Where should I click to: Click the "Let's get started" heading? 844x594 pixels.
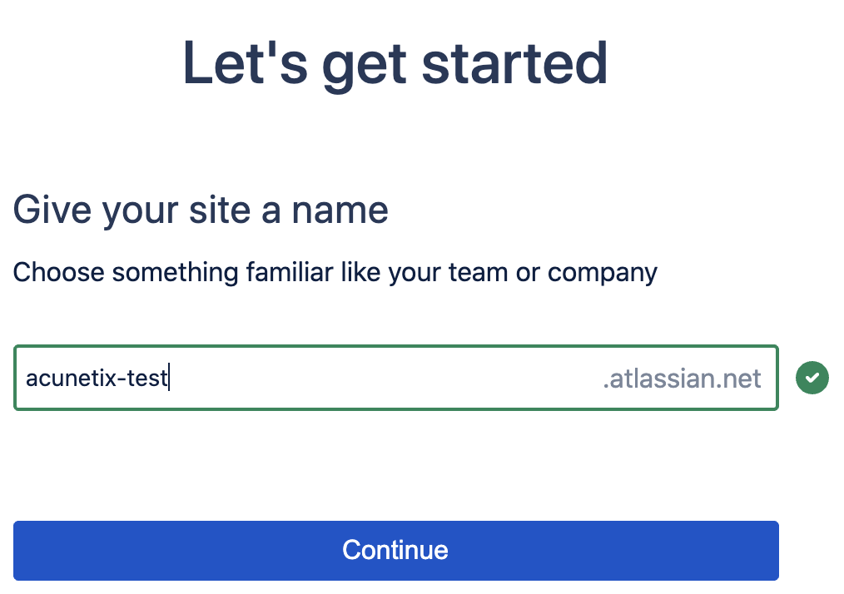[395, 63]
